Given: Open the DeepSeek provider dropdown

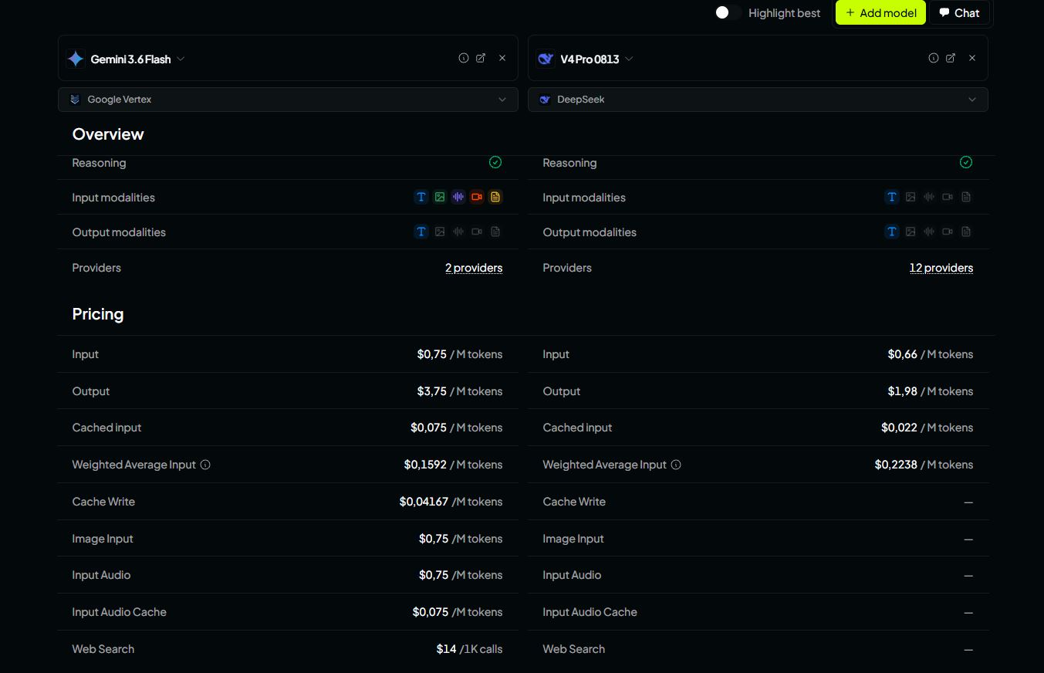Looking at the screenshot, I should click(758, 100).
